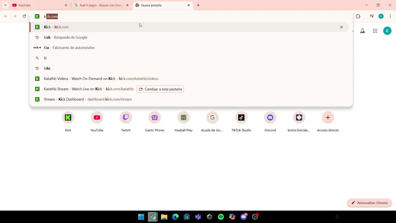Select the Kick - kick.com suggestion
396x223 pixels.
click(x=189, y=27)
